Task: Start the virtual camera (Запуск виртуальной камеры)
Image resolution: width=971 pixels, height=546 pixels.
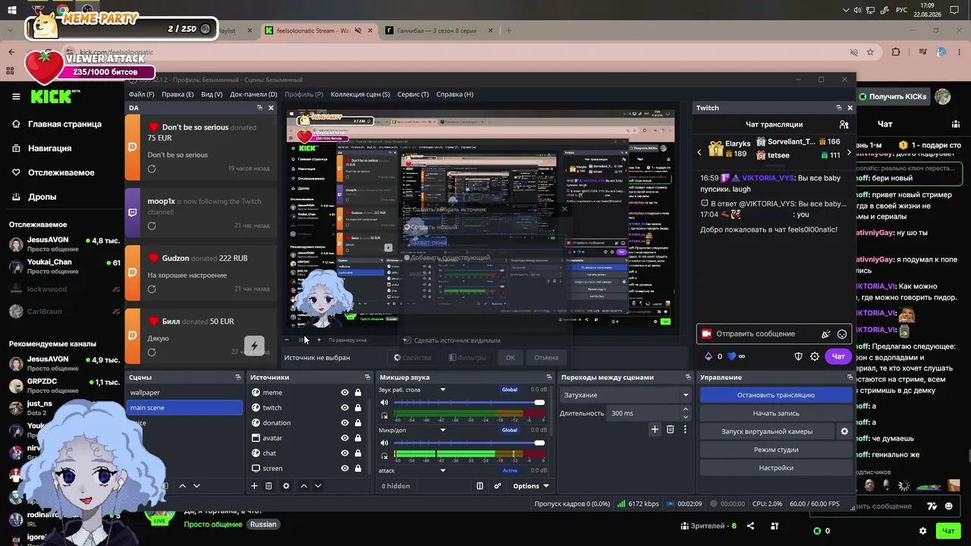Action: [x=767, y=431]
